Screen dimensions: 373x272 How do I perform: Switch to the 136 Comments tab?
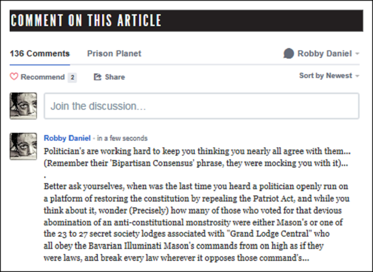(40, 53)
